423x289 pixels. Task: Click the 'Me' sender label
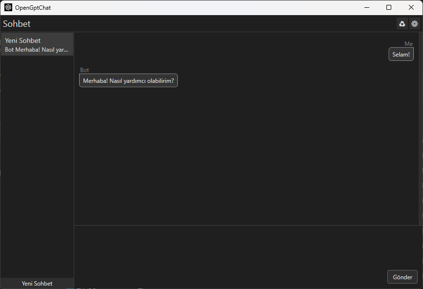click(408, 43)
